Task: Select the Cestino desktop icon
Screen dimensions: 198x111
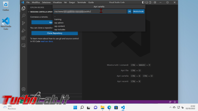Action: 6,6
